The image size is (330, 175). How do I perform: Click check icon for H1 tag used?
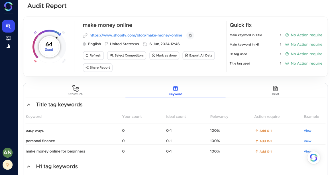click(x=287, y=54)
